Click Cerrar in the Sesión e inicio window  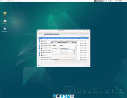[x=87, y=65]
